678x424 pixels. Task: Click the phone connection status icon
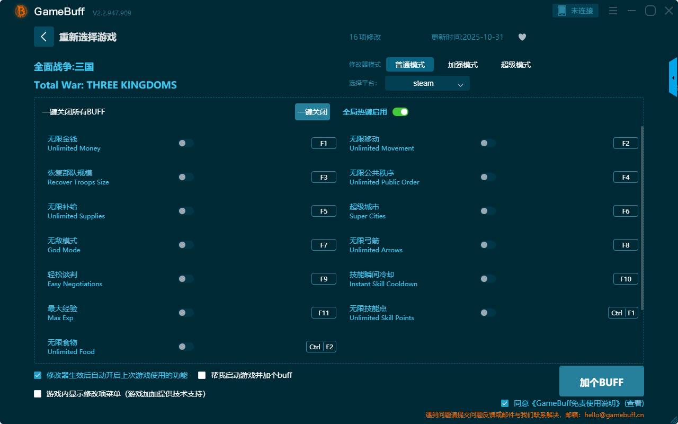point(562,11)
